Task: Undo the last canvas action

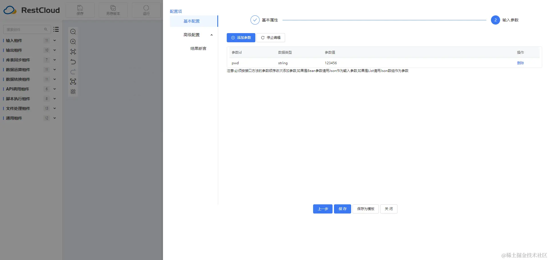Action: 73,62
